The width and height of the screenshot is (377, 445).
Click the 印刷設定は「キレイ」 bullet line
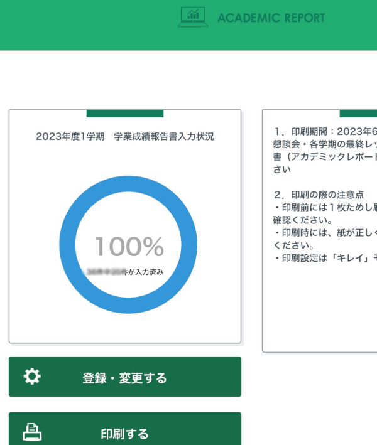[x=324, y=259]
